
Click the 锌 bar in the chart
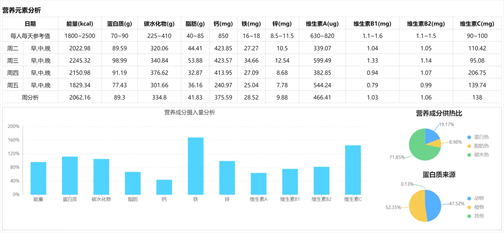click(227, 178)
